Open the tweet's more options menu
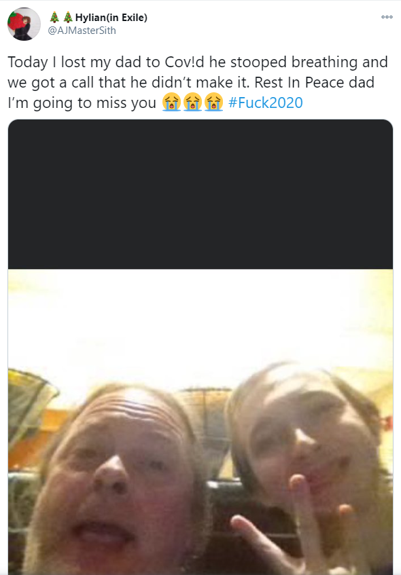The width and height of the screenshot is (401, 575). [x=387, y=17]
